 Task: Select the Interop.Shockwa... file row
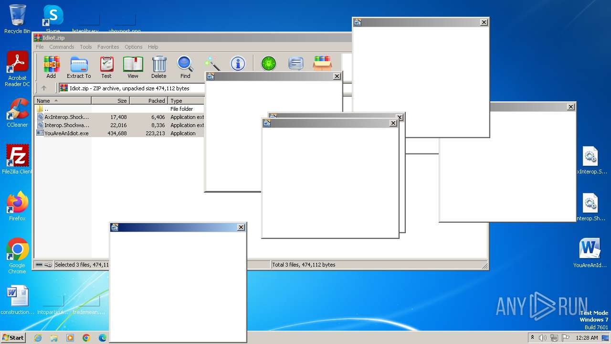(119, 125)
